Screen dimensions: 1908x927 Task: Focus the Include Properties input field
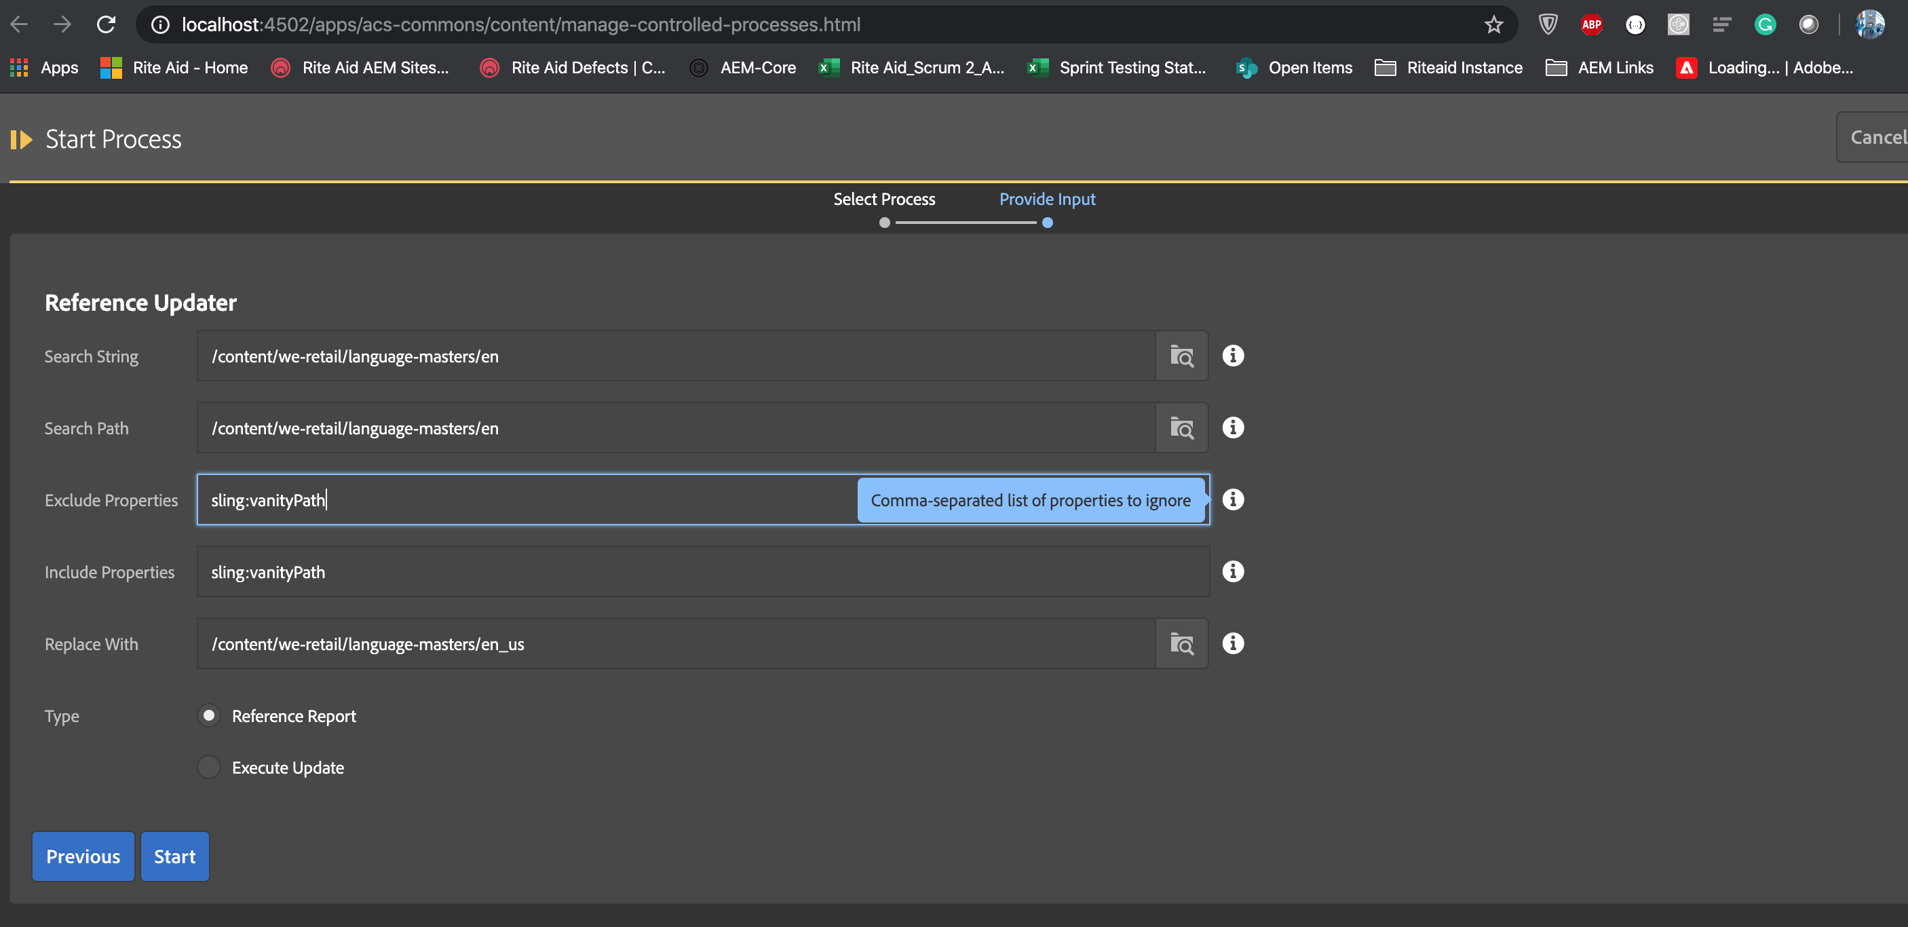coord(702,572)
